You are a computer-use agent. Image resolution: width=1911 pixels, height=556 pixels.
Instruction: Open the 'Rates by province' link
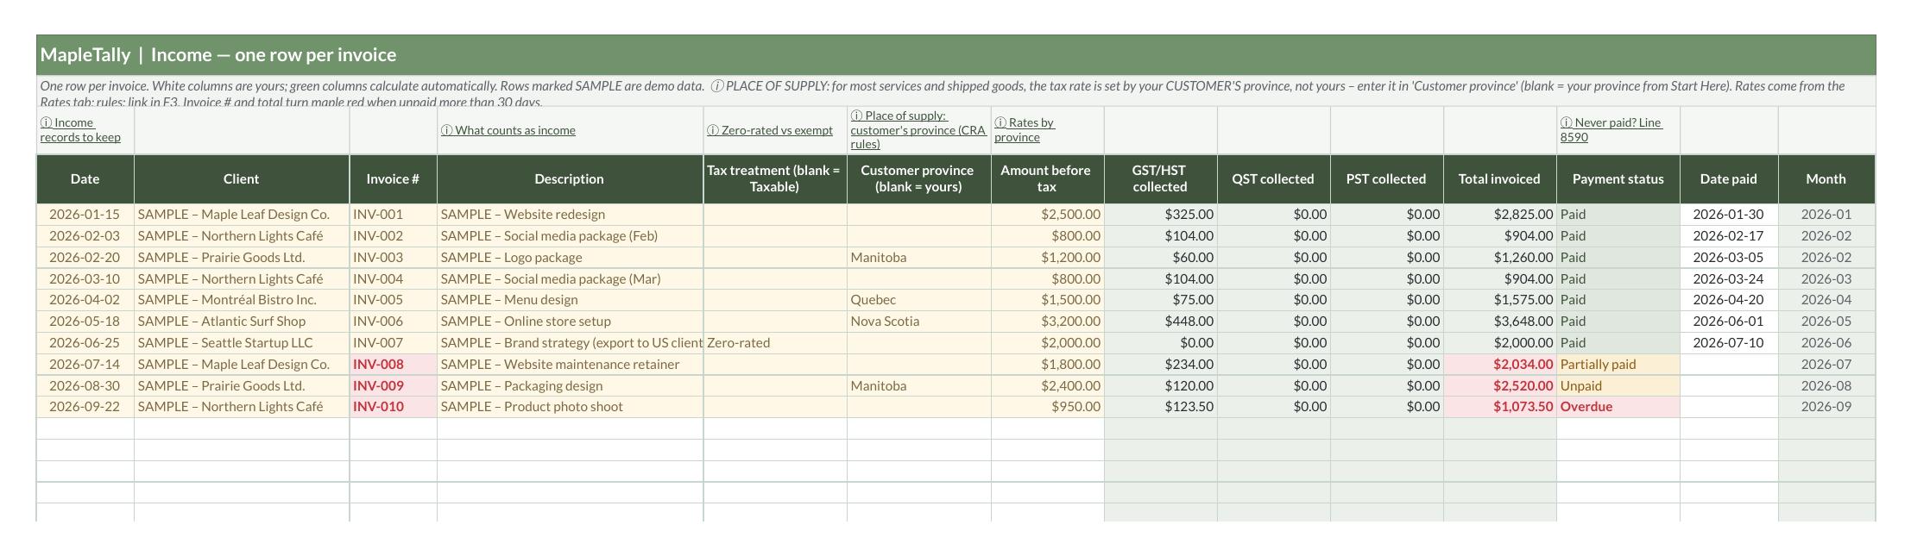pyautogui.click(x=1025, y=130)
